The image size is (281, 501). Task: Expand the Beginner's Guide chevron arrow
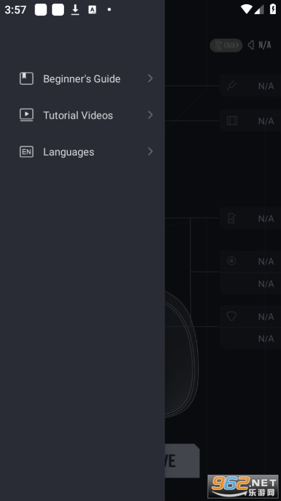(150, 78)
